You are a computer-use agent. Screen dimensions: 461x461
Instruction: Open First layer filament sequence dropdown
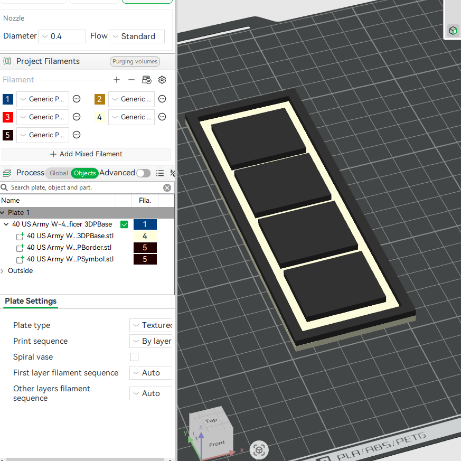(x=151, y=373)
